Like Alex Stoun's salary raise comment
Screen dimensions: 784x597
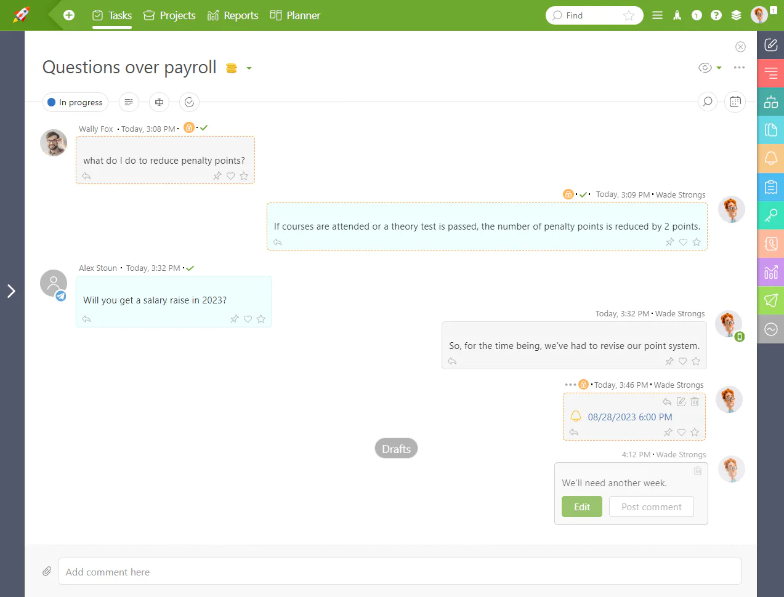coord(248,319)
